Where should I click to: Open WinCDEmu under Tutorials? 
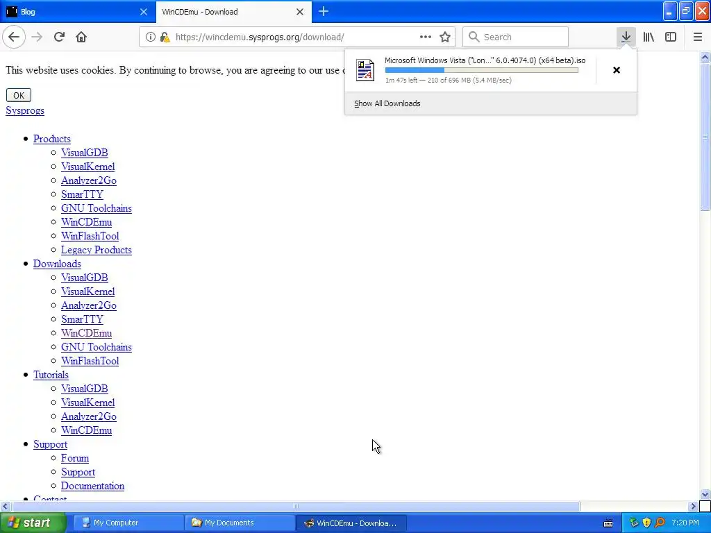pyautogui.click(x=86, y=430)
